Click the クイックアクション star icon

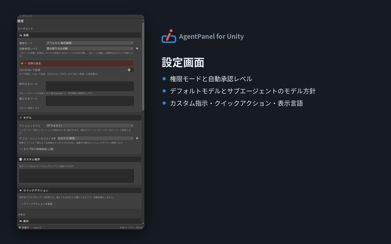point(21,191)
